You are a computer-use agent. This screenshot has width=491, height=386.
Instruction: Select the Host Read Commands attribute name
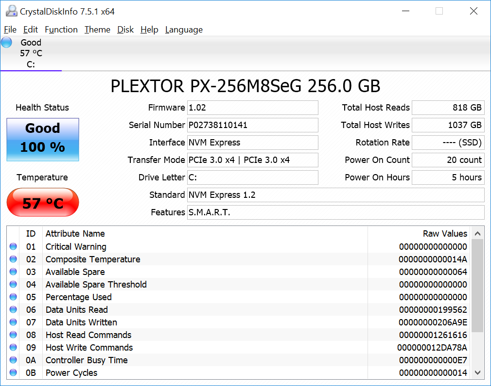[x=88, y=335]
